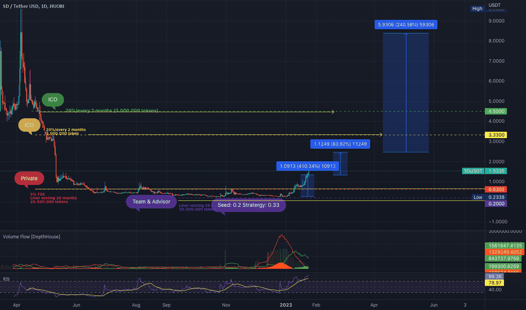Click the Seed: 0.2 Stratergy: 0.33 callout

point(248,205)
